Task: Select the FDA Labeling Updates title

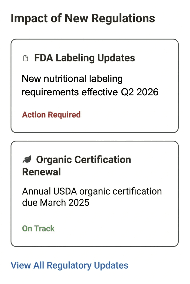Action: coord(84,58)
